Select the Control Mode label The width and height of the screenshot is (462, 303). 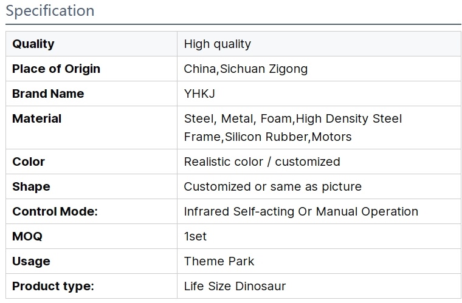pyautogui.click(x=55, y=211)
